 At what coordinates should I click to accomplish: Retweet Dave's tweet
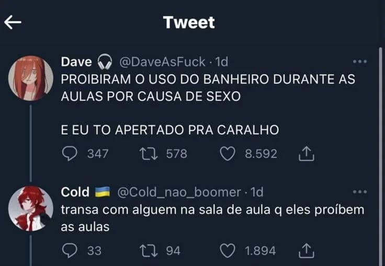149,154
